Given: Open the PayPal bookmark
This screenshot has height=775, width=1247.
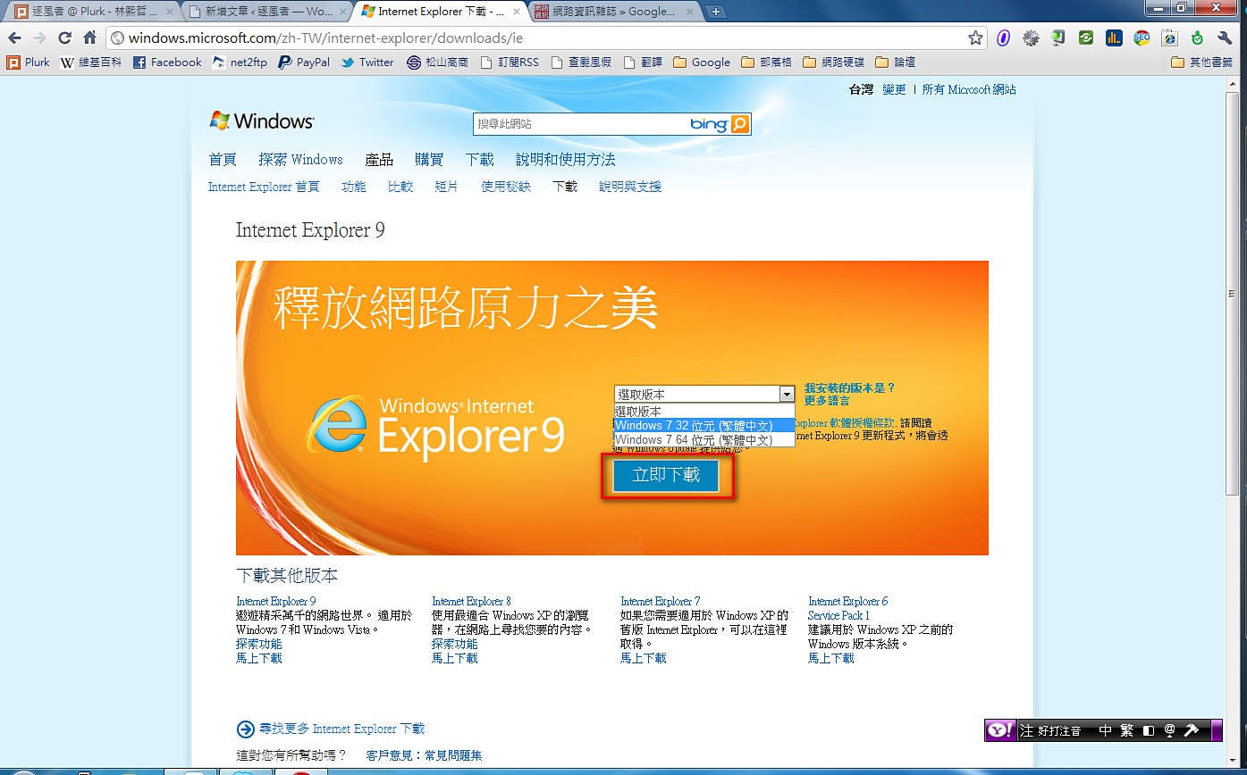Looking at the screenshot, I should (x=304, y=62).
